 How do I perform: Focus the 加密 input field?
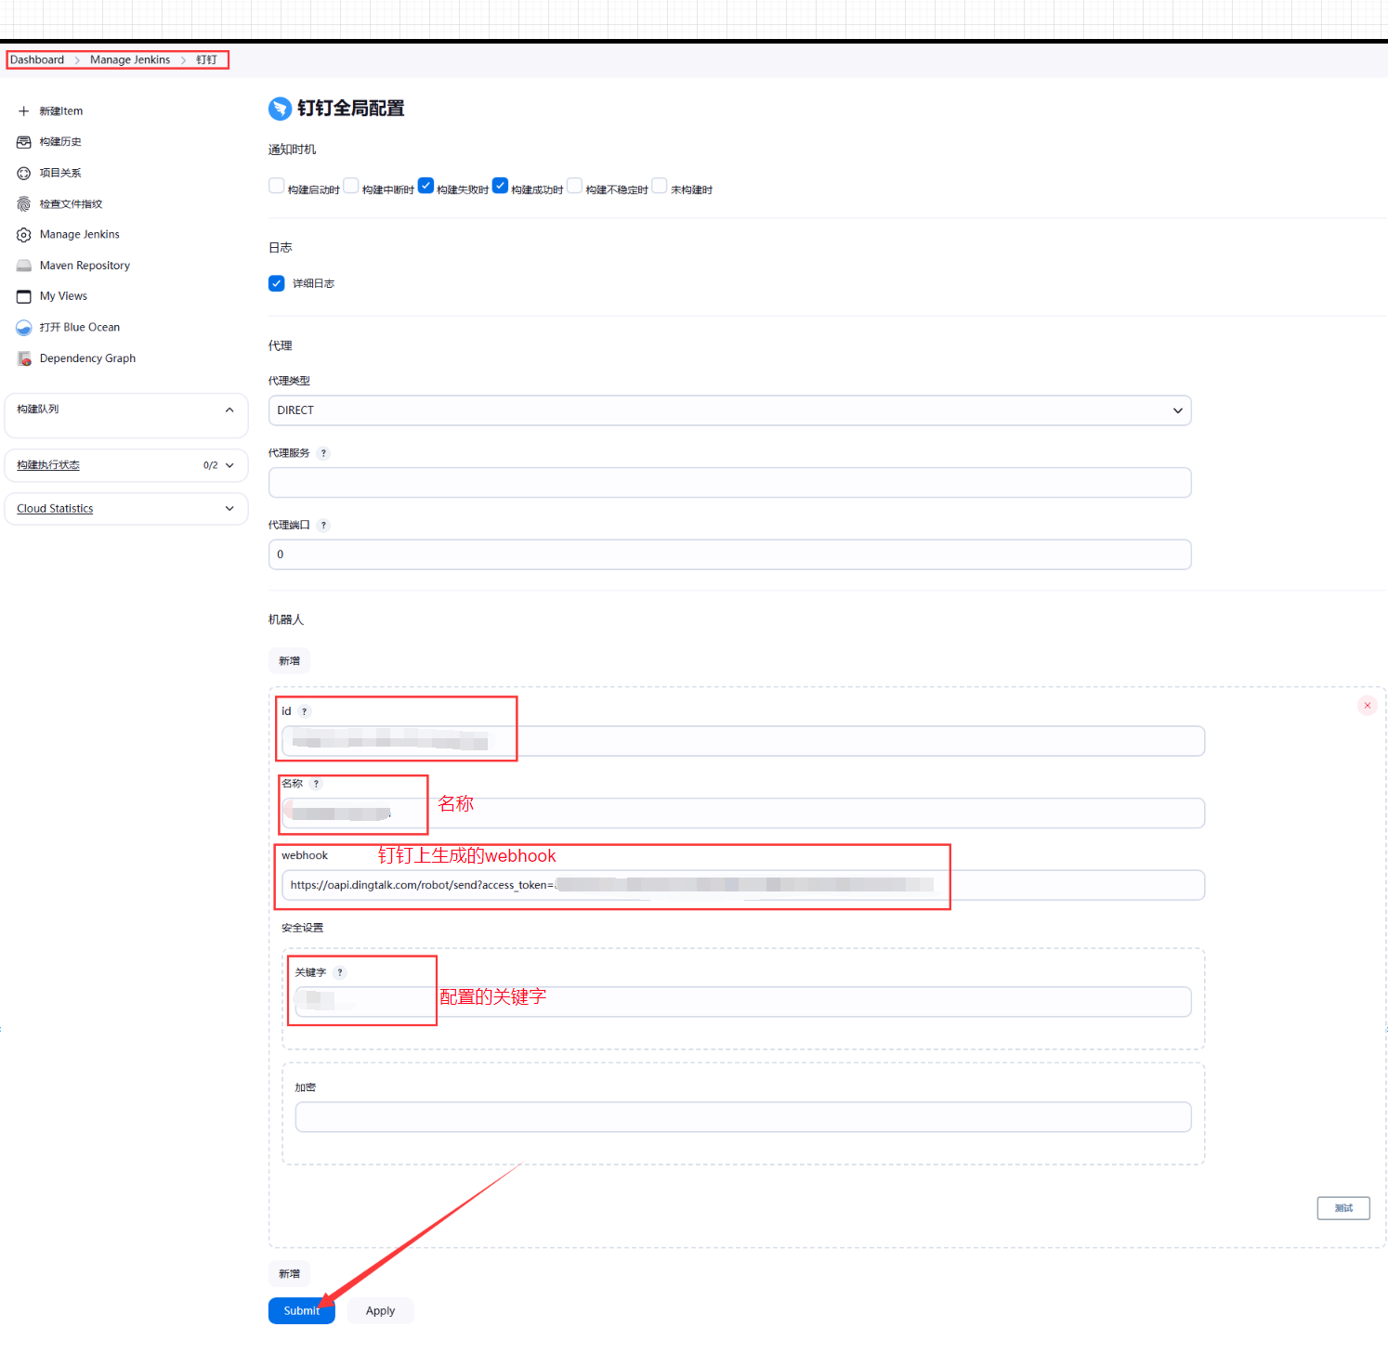click(x=743, y=1117)
